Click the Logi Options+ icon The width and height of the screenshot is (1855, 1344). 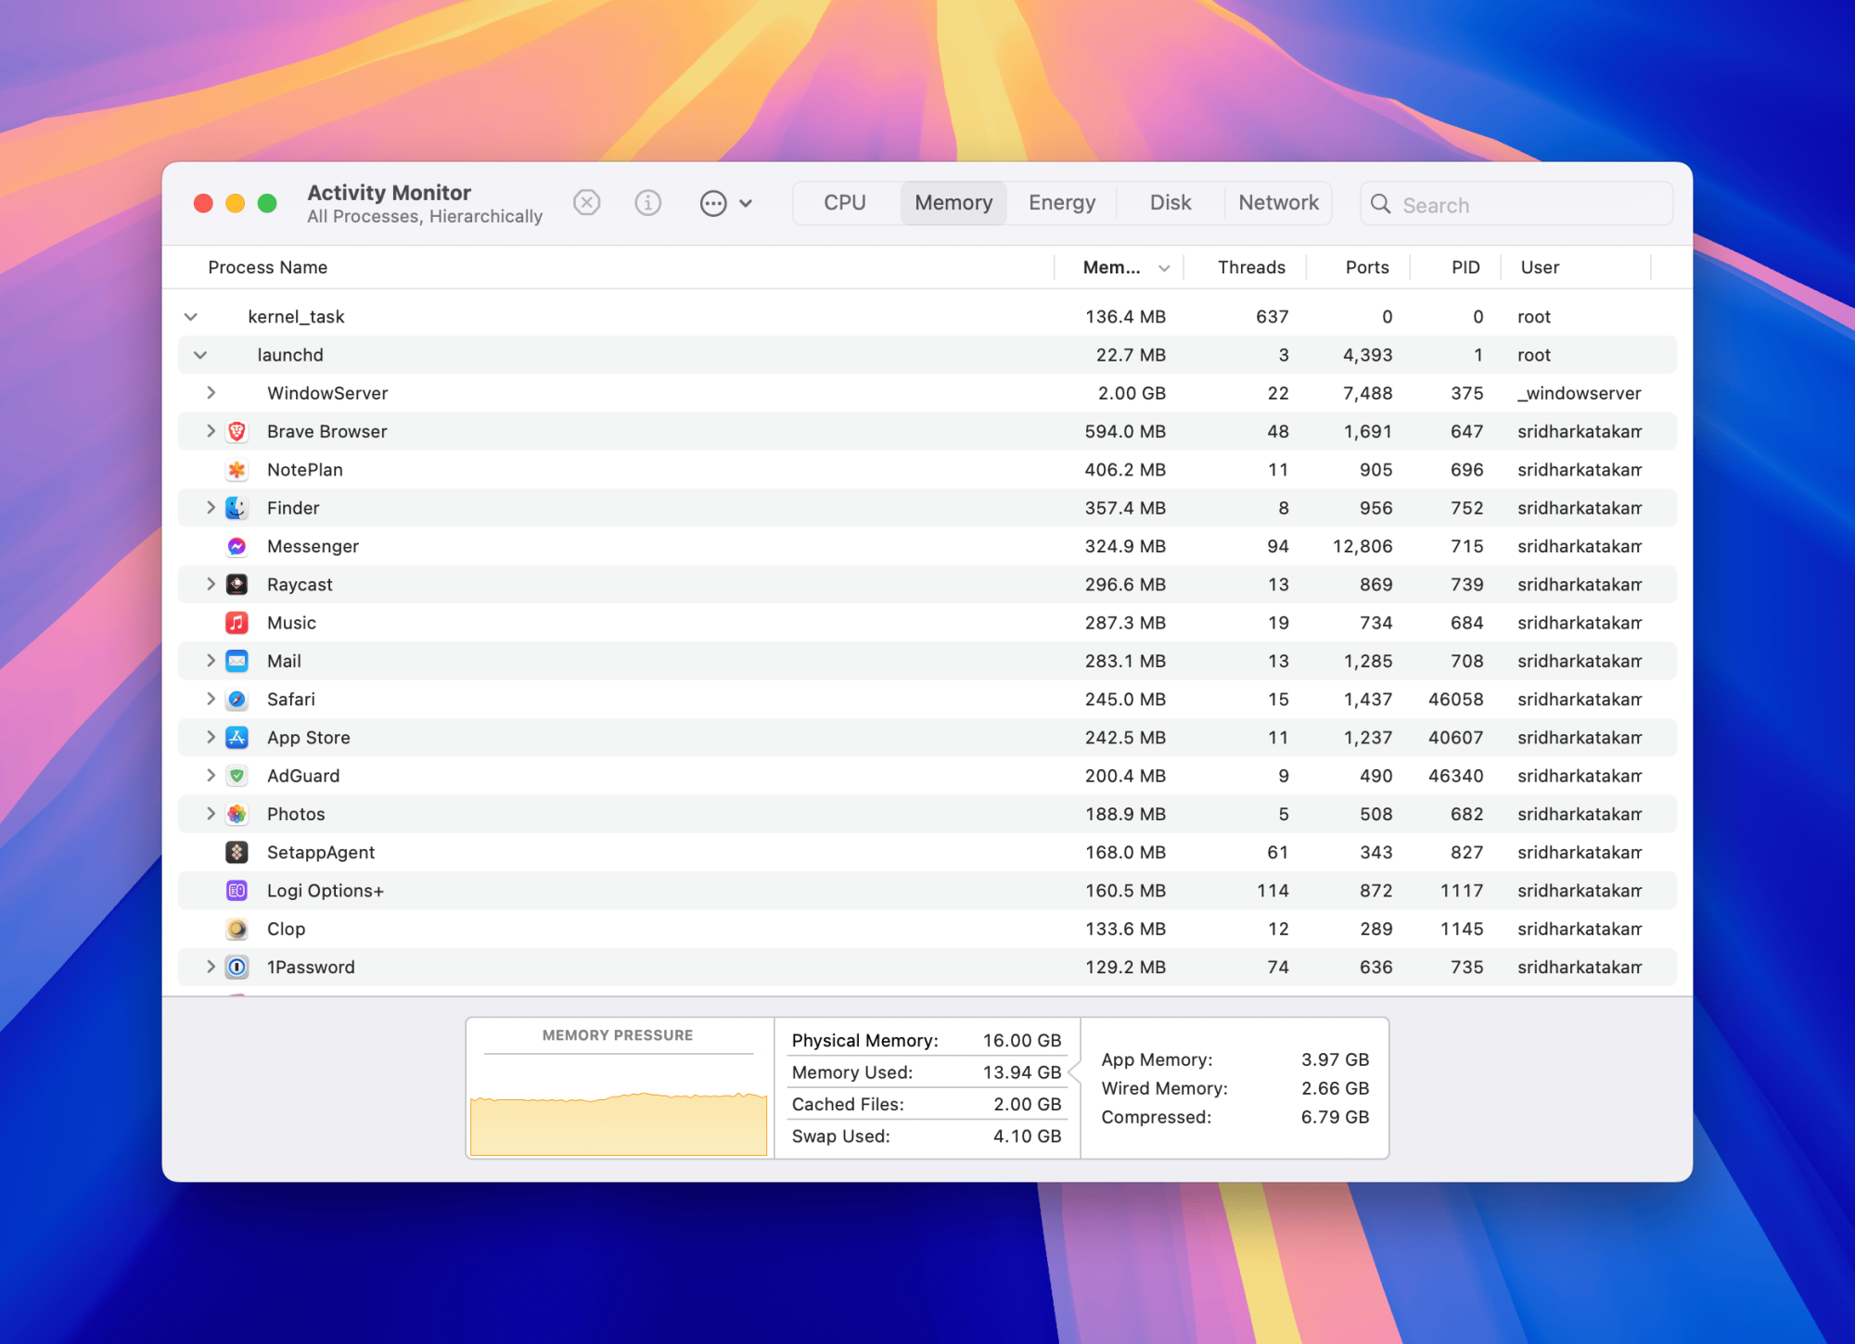tap(237, 891)
